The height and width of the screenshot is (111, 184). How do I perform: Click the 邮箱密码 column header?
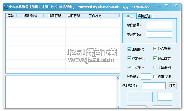tap(54, 16)
